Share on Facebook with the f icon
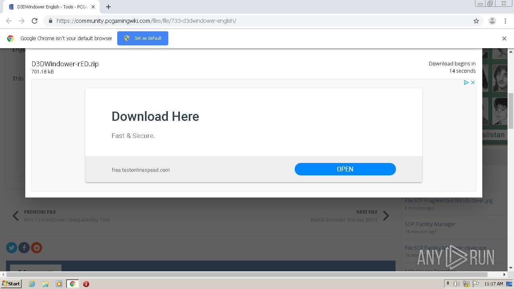Screen dimensions: 514x289 24,248
